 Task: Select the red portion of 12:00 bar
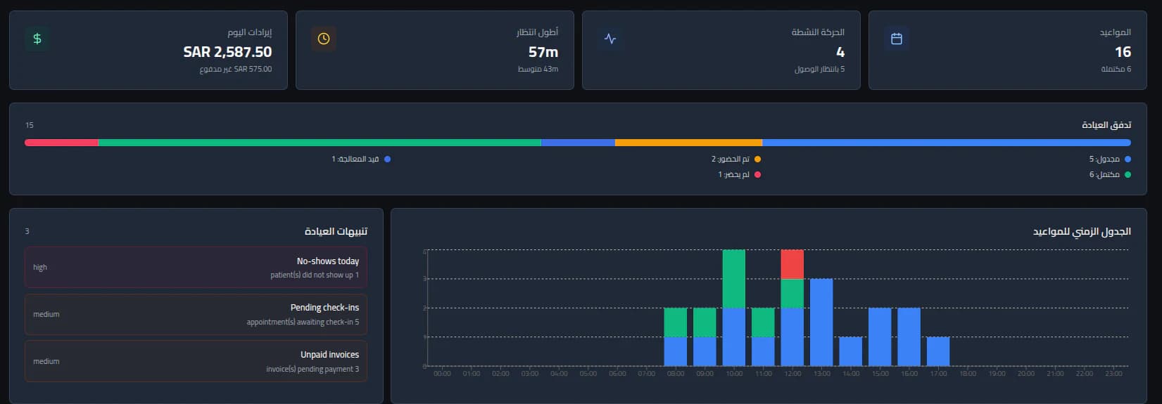[792, 264]
